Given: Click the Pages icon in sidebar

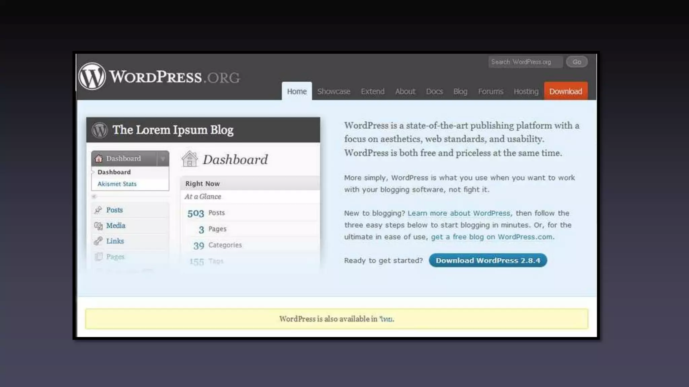Looking at the screenshot, I should [98, 257].
